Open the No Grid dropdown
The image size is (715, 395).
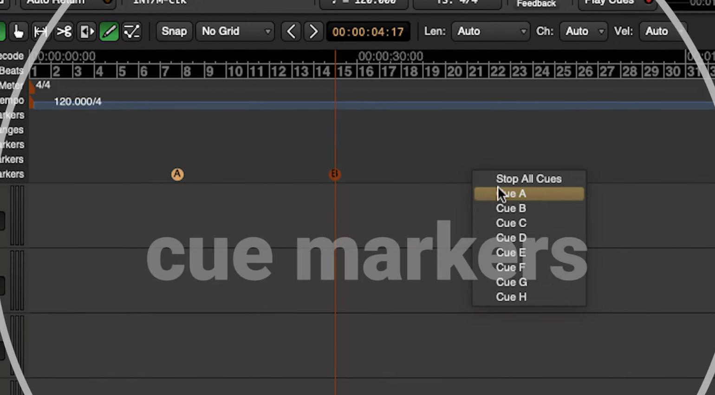point(235,32)
